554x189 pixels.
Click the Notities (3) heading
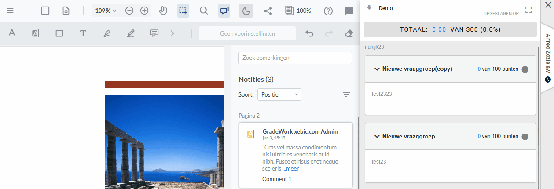click(x=256, y=79)
